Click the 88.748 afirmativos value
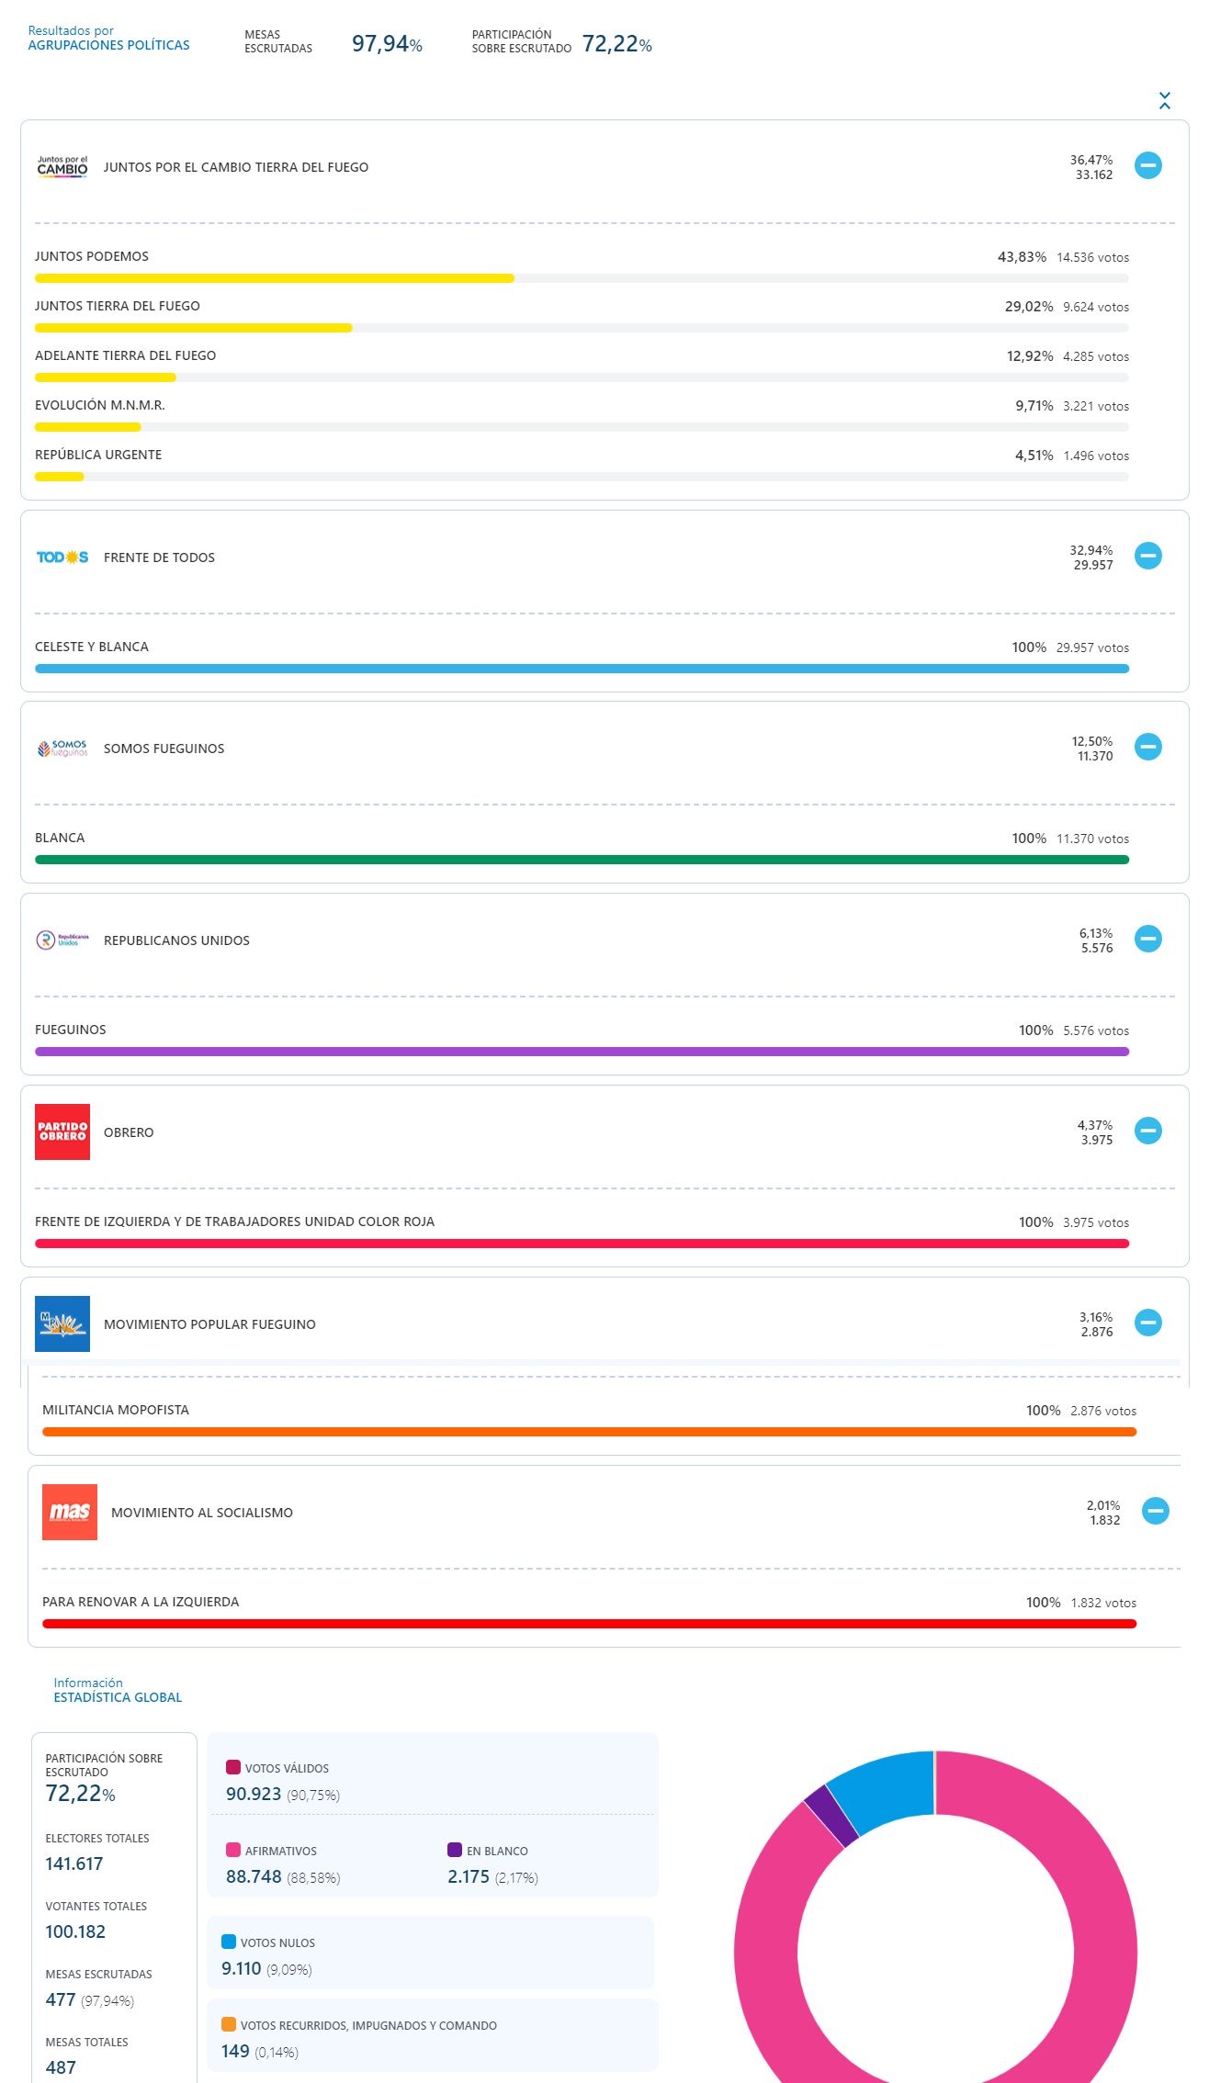1209x2083 pixels. [254, 1876]
